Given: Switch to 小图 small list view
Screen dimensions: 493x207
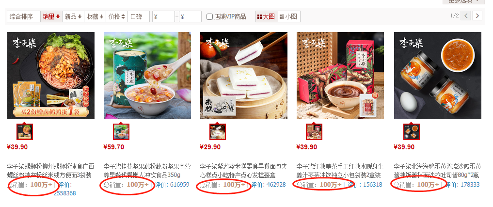Looking at the screenshot, I should pos(289,16).
